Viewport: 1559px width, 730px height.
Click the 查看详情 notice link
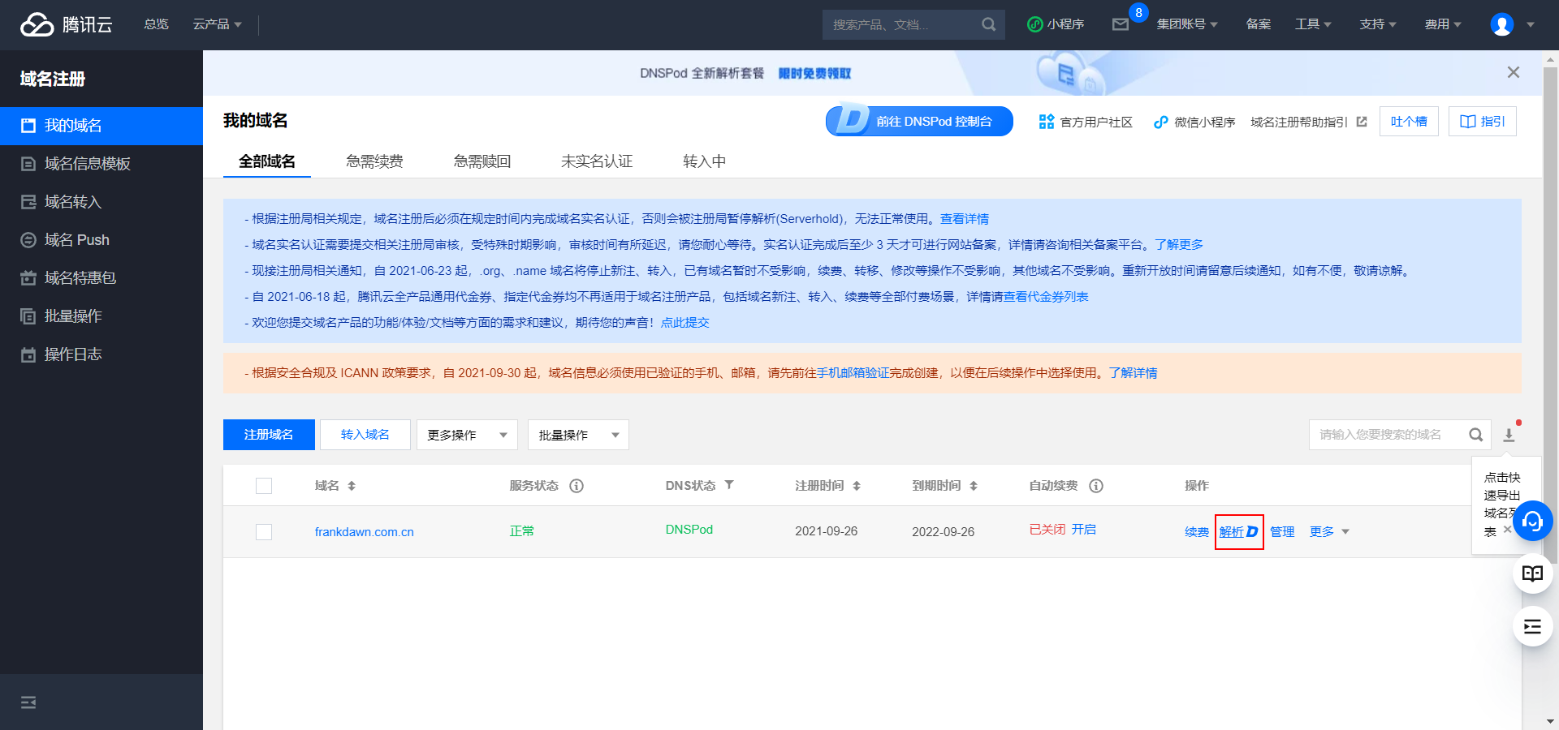tap(965, 219)
